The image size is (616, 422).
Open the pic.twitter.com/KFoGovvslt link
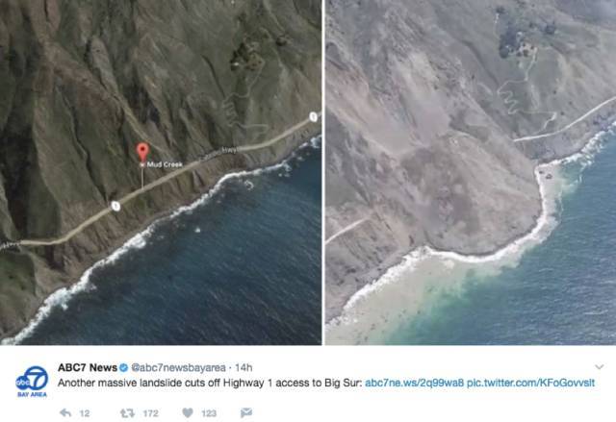530,383
